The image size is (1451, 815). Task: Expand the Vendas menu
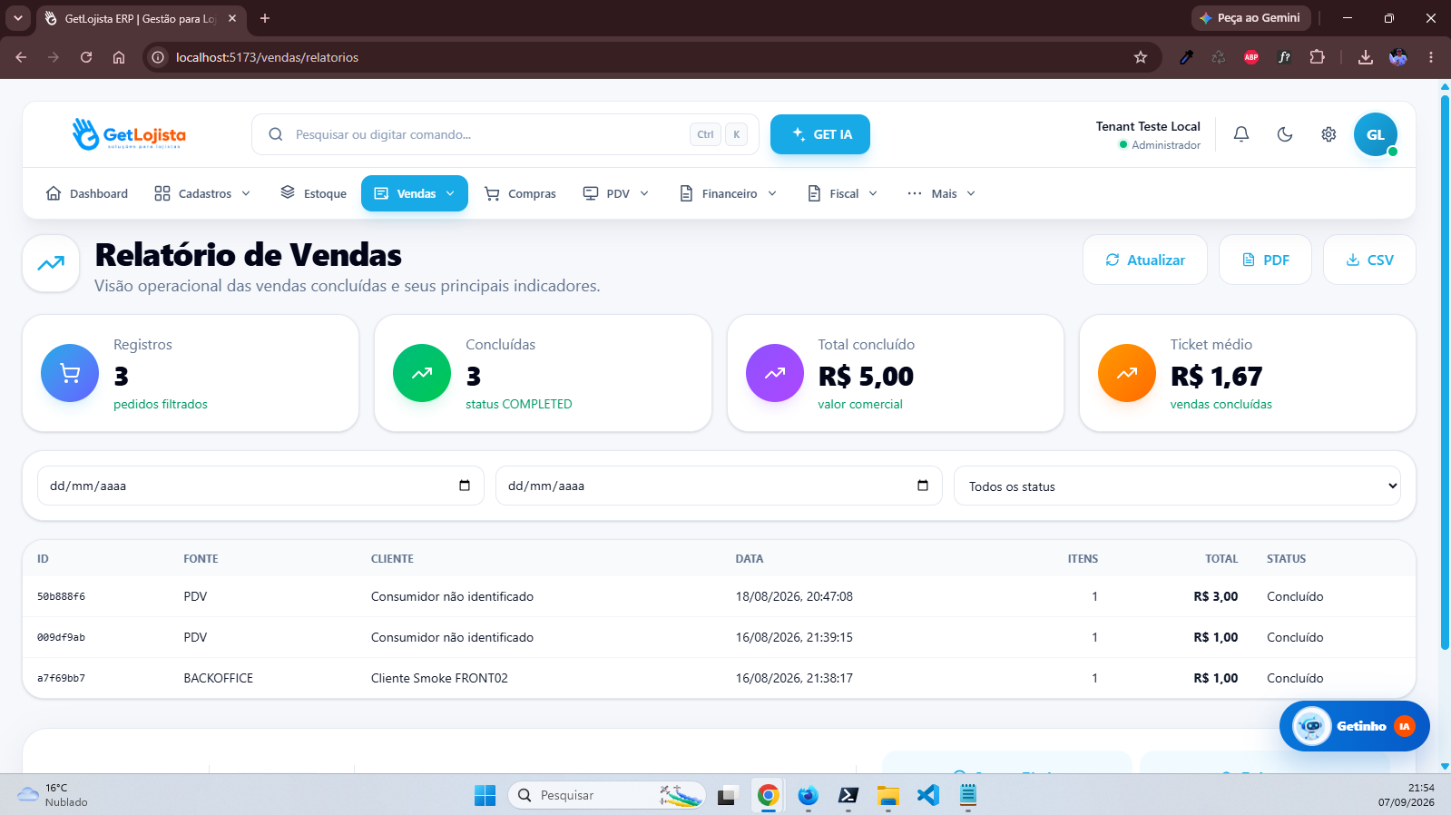(415, 193)
